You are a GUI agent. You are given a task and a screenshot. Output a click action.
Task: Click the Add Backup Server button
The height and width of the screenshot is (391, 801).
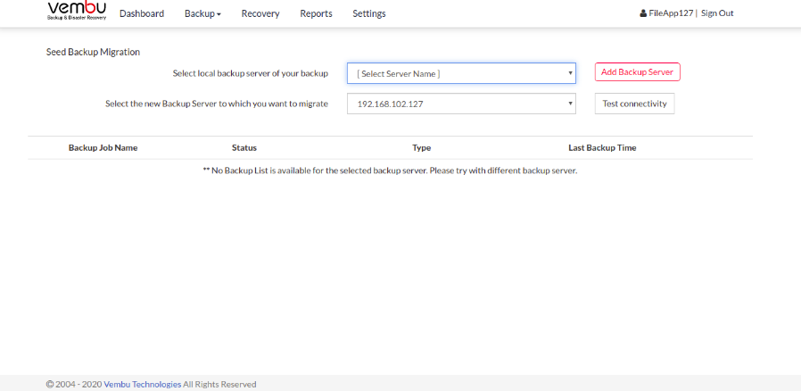pyautogui.click(x=637, y=72)
